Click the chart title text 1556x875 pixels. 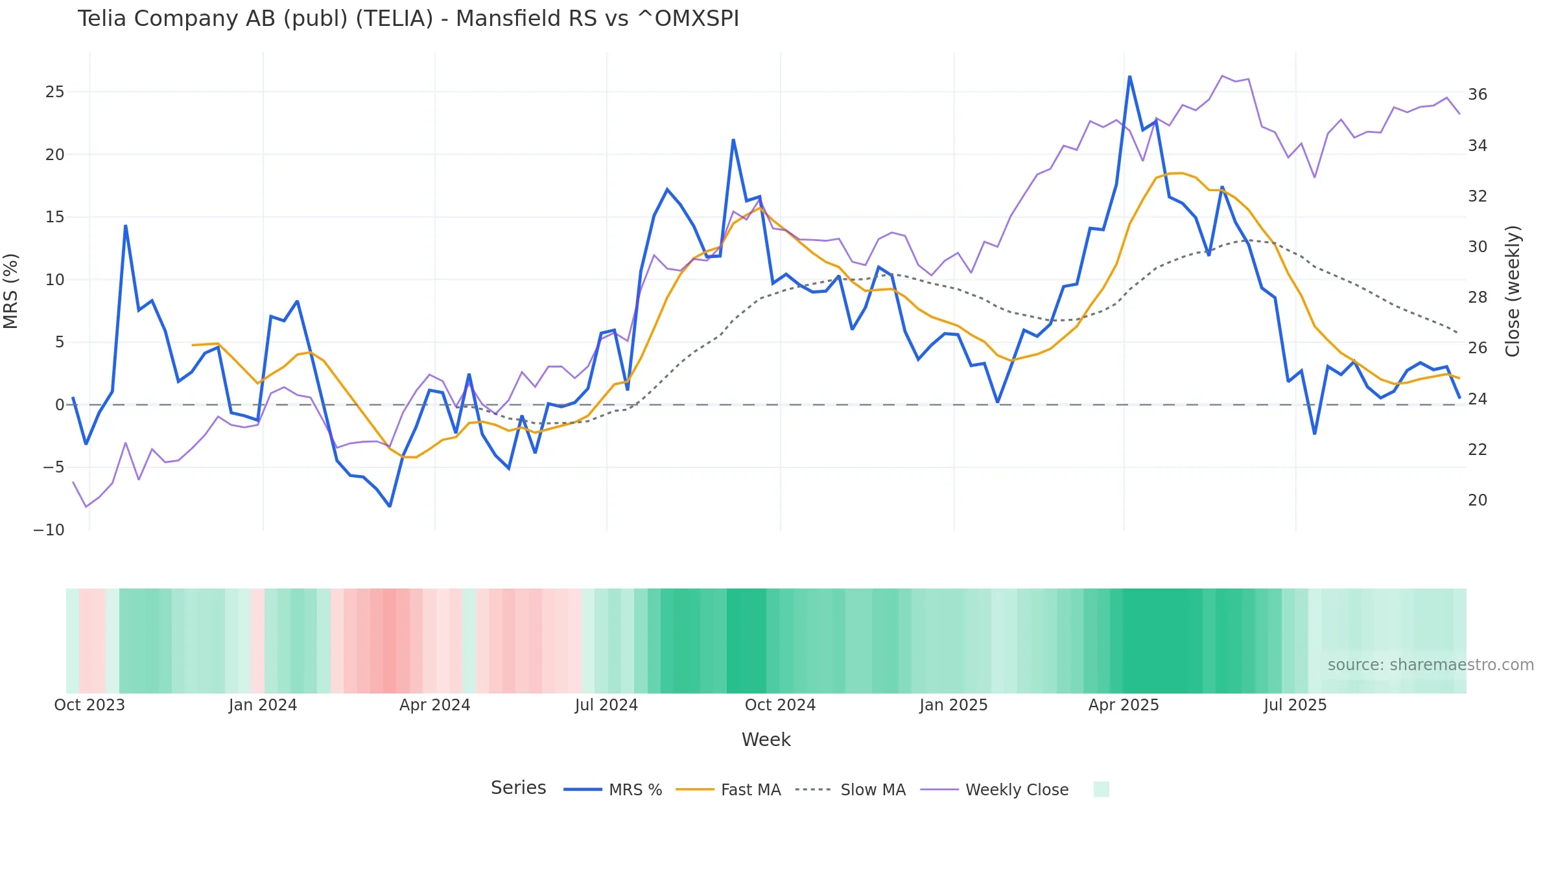click(408, 19)
